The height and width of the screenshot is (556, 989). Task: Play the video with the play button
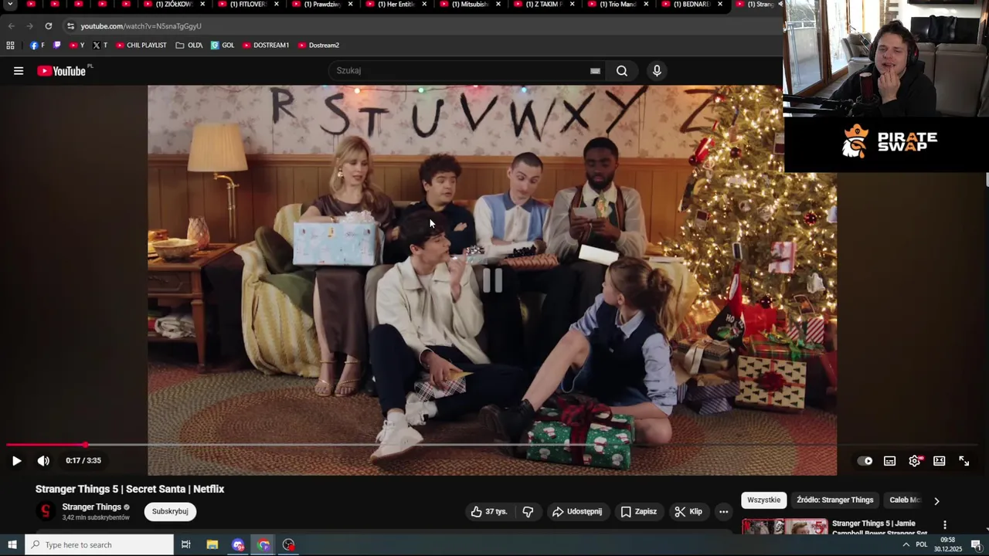(x=16, y=461)
